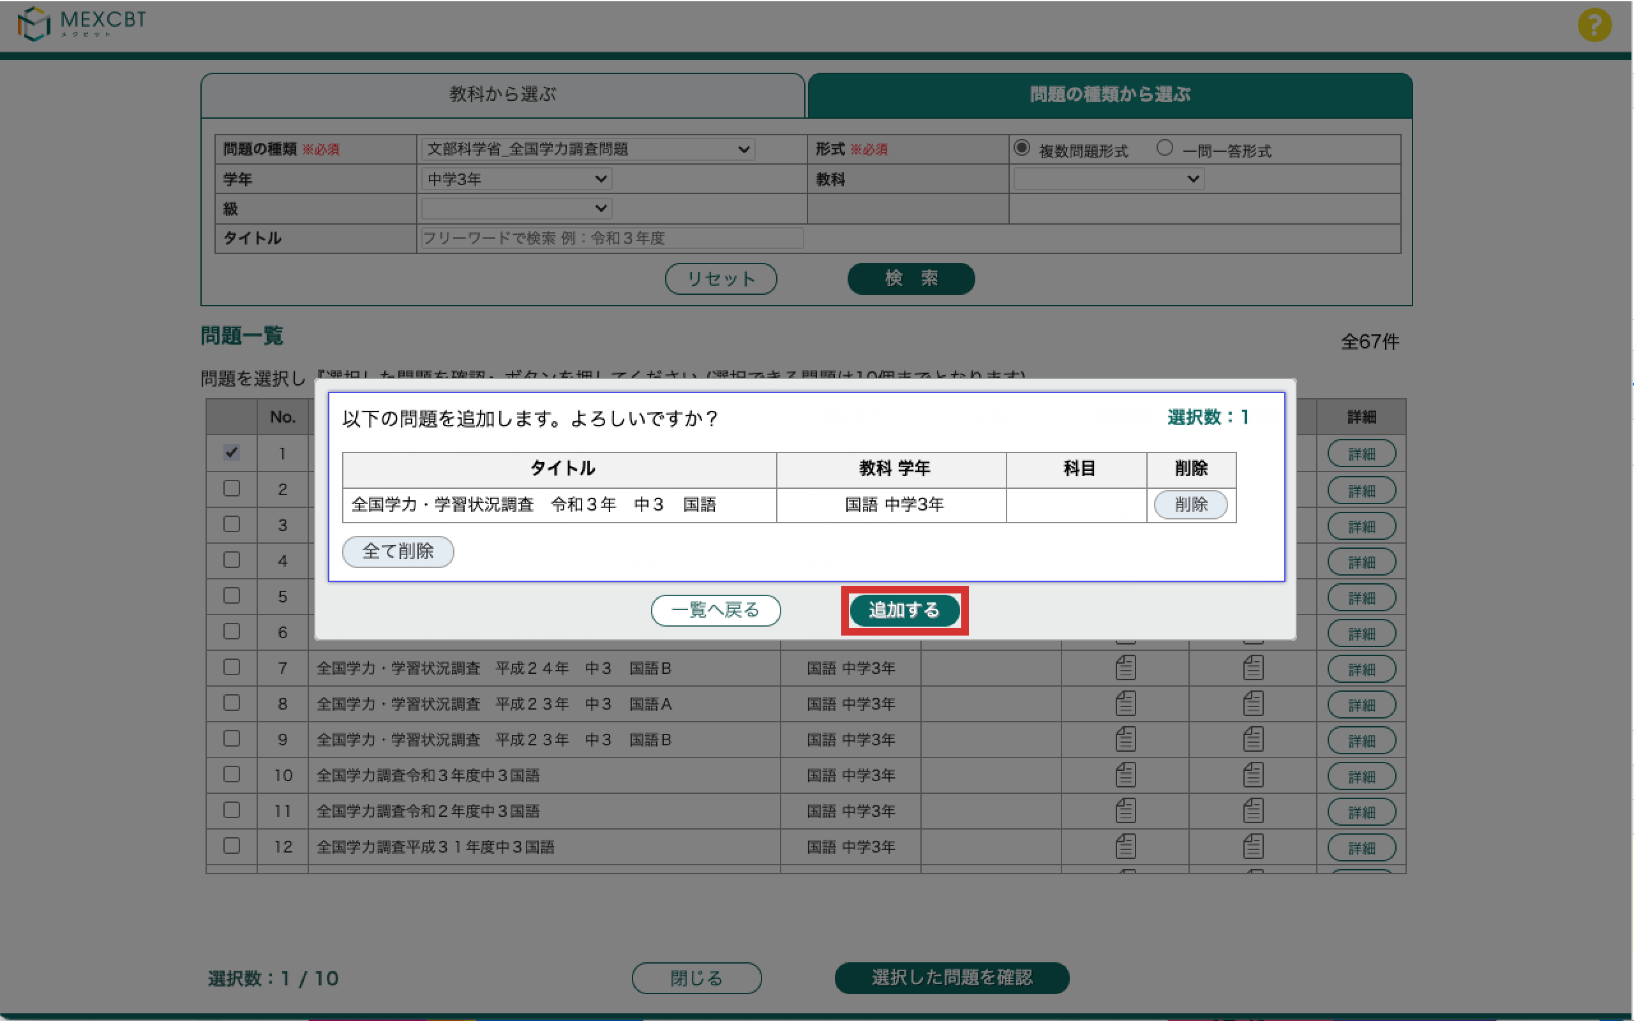This screenshot has height=1021, width=1634.
Task: Open first document icon for 平成23年 国語A row
Action: pyautogui.click(x=1125, y=704)
